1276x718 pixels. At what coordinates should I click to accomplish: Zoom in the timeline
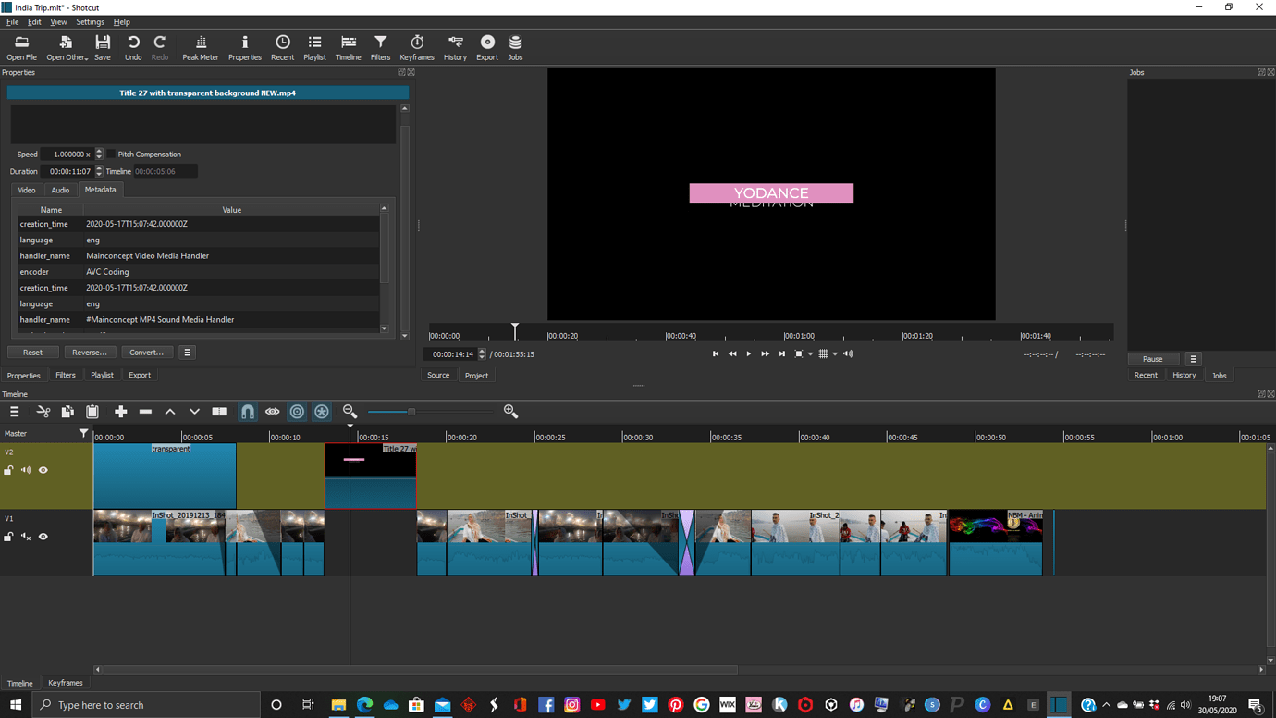tap(510, 412)
